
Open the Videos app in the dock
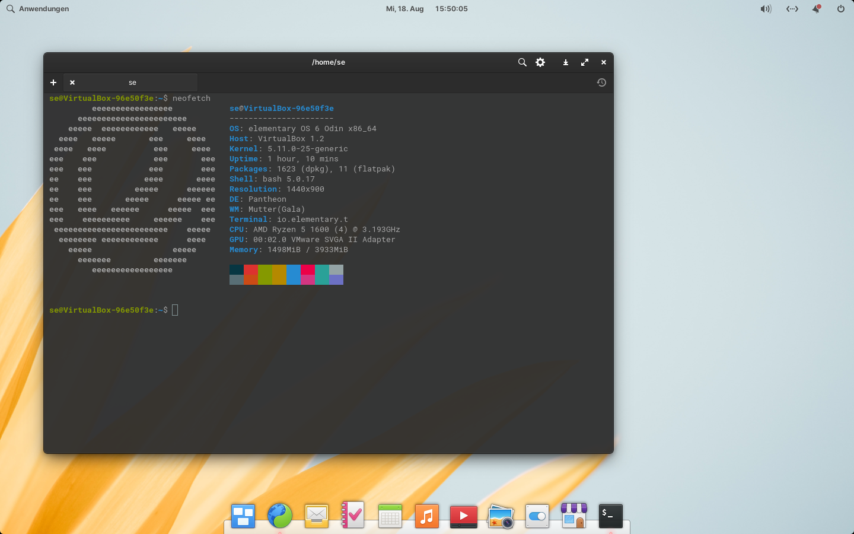pos(464,516)
